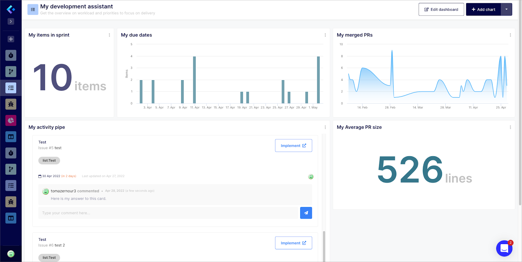Open My due dates options menu

[x=325, y=35]
